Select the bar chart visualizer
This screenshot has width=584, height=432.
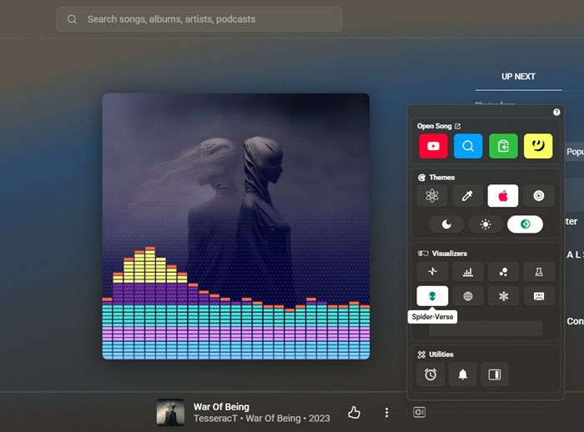(x=468, y=272)
